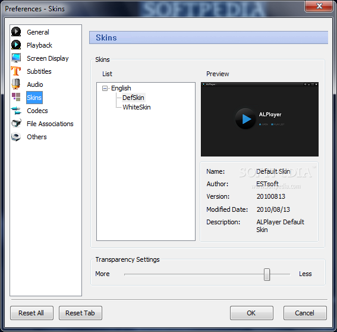Click the 'ESTsoft' author value
Viewport: 337px width, 332px height.
tap(267, 184)
